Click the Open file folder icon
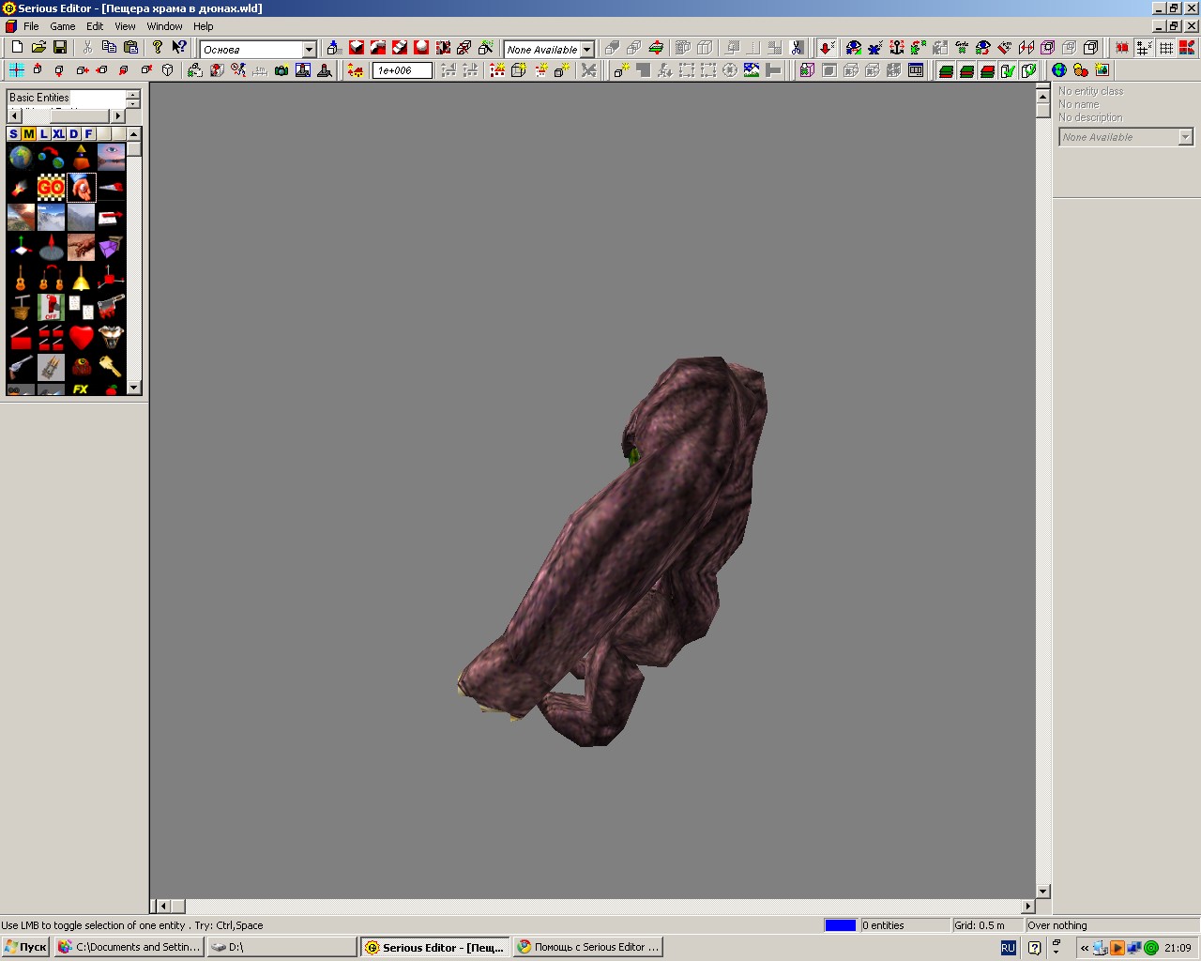 coord(38,47)
